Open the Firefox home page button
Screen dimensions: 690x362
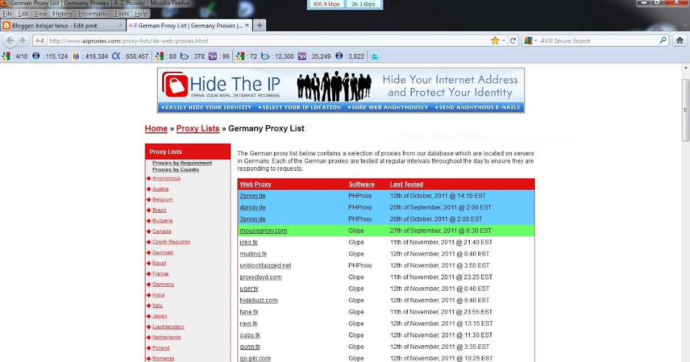(680, 41)
